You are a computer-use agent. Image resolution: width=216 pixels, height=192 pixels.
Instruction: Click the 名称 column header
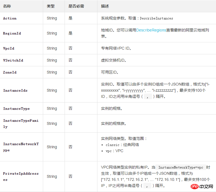coord(7,6)
